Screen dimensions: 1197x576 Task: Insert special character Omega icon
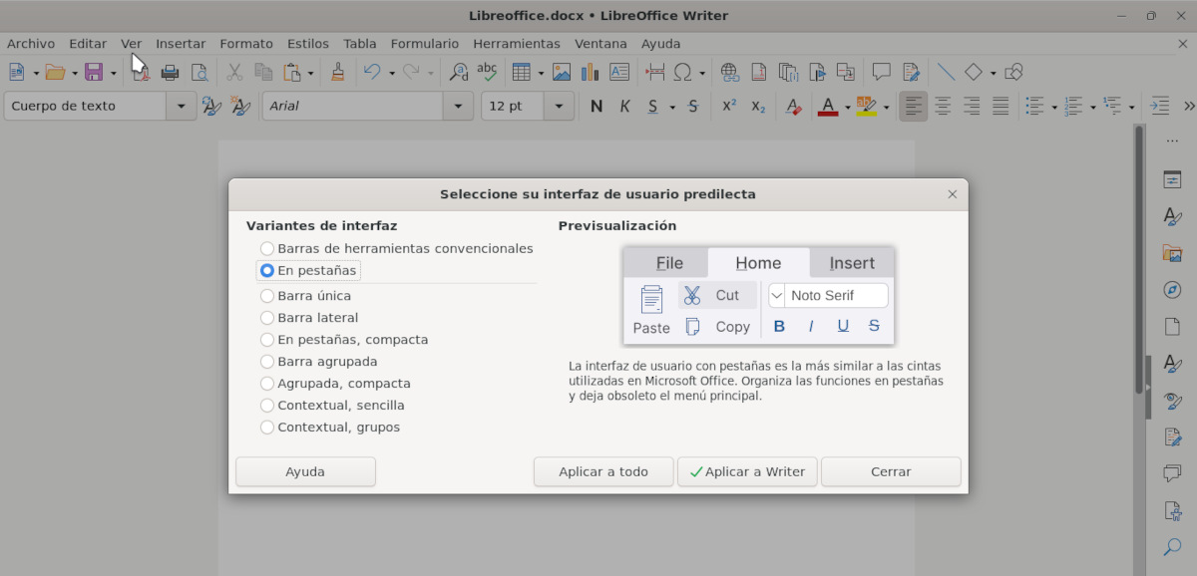[x=683, y=72]
